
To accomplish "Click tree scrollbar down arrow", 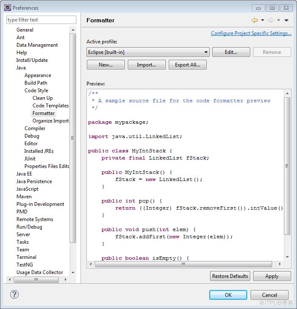I will (73, 272).
